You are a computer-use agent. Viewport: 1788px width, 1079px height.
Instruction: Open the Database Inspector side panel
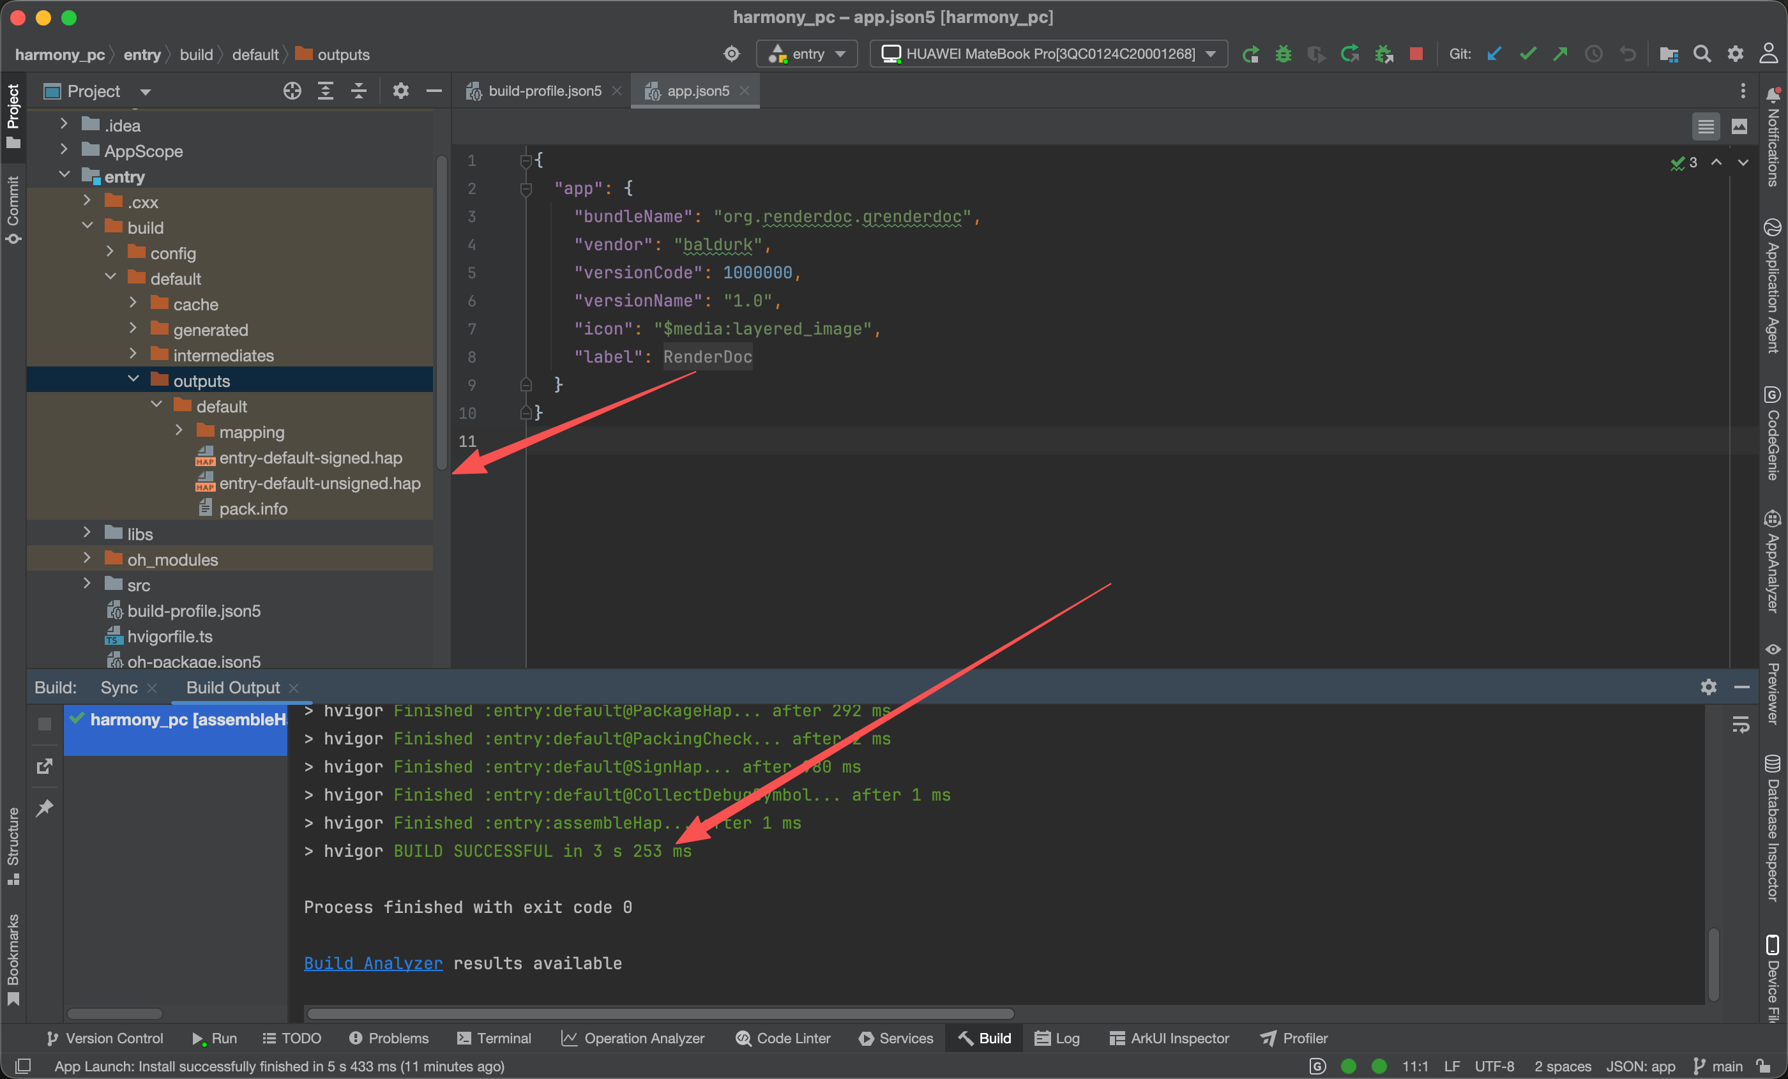point(1773,828)
